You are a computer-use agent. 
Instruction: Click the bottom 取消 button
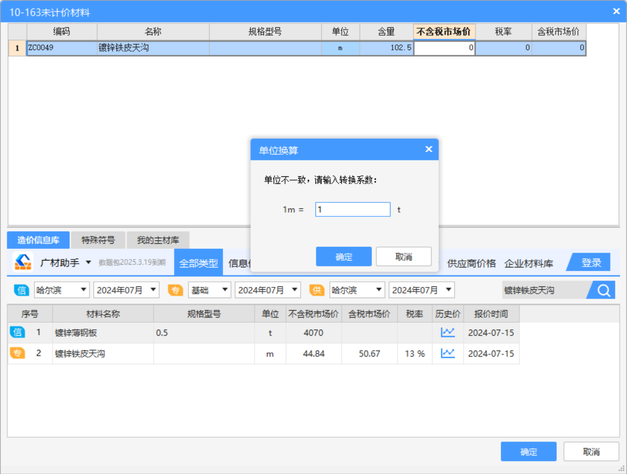[591, 452]
